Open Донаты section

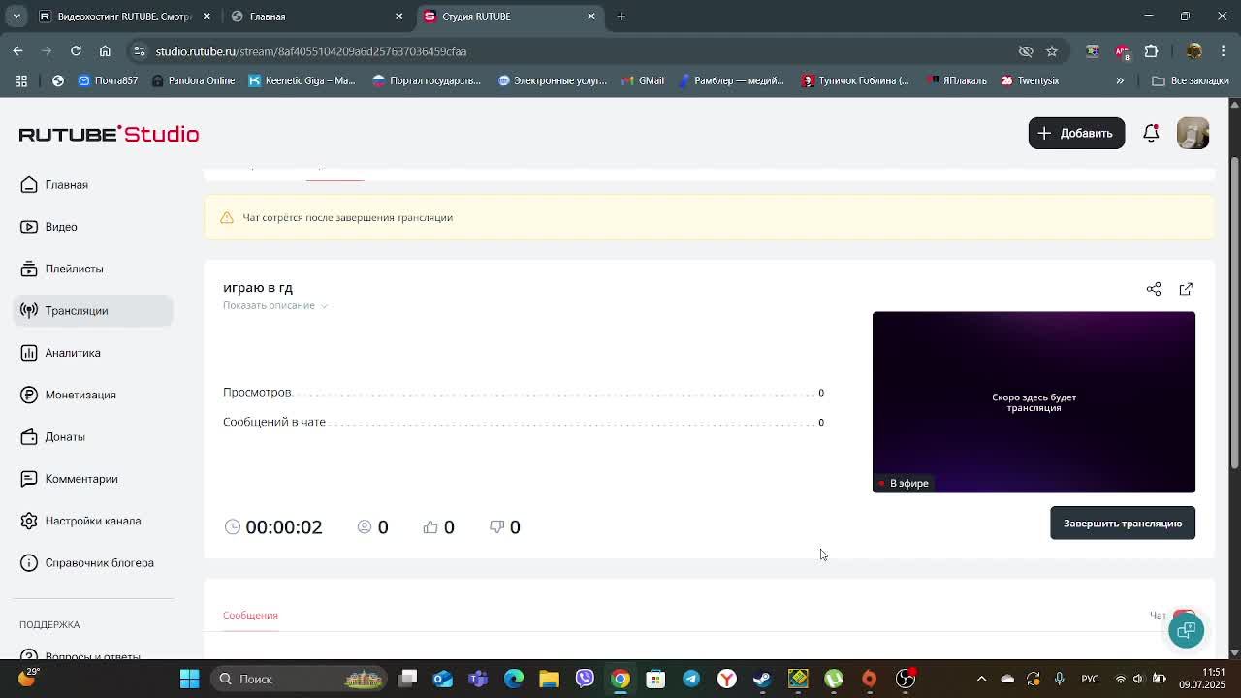point(64,436)
